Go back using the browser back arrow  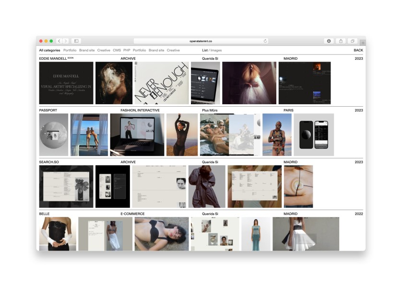point(59,41)
